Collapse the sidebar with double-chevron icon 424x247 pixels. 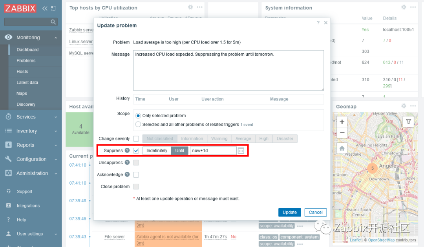pos(45,8)
